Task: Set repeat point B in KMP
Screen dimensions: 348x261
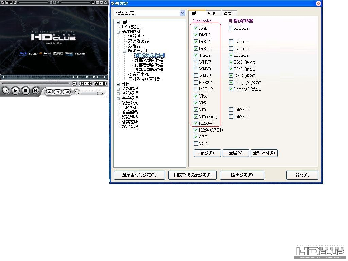Action: pos(104,84)
